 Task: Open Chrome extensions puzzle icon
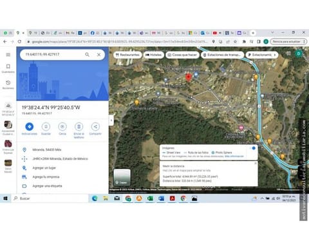244,41
